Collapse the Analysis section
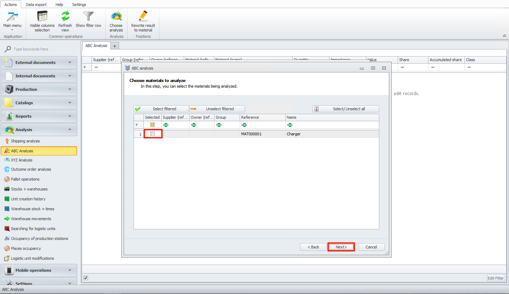The width and height of the screenshot is (509, 294). point(39,130)
